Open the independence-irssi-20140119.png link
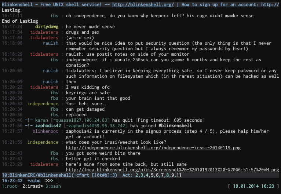This screenshot has height=194, width=281. (x=153, y=148)
